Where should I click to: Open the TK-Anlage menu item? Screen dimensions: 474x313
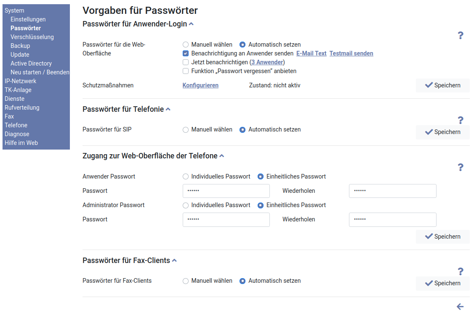coord(18,90)
